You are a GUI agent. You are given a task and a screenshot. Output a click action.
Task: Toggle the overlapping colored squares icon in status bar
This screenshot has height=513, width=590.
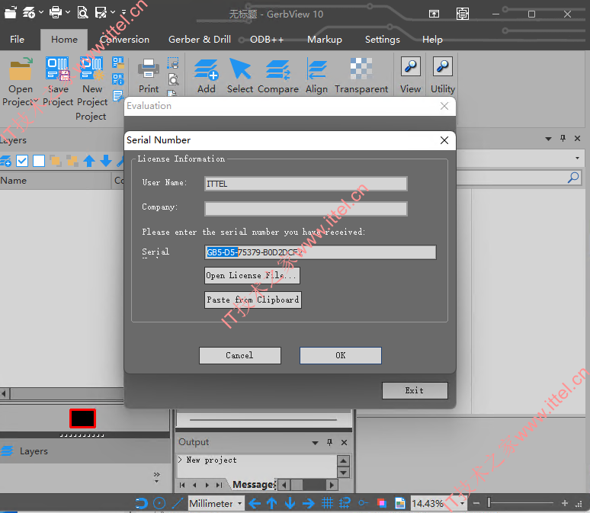[x=382, y=503]
